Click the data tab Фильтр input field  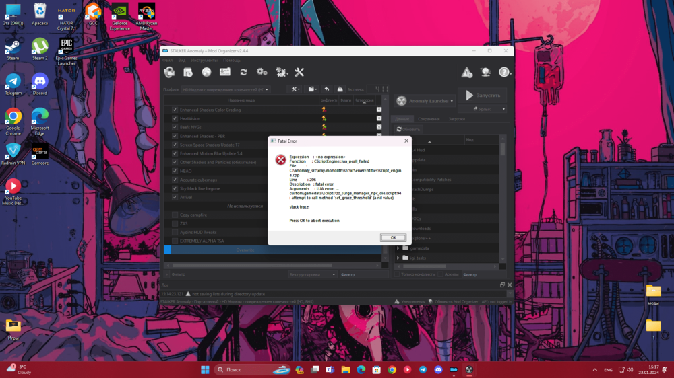coord(483,274)
